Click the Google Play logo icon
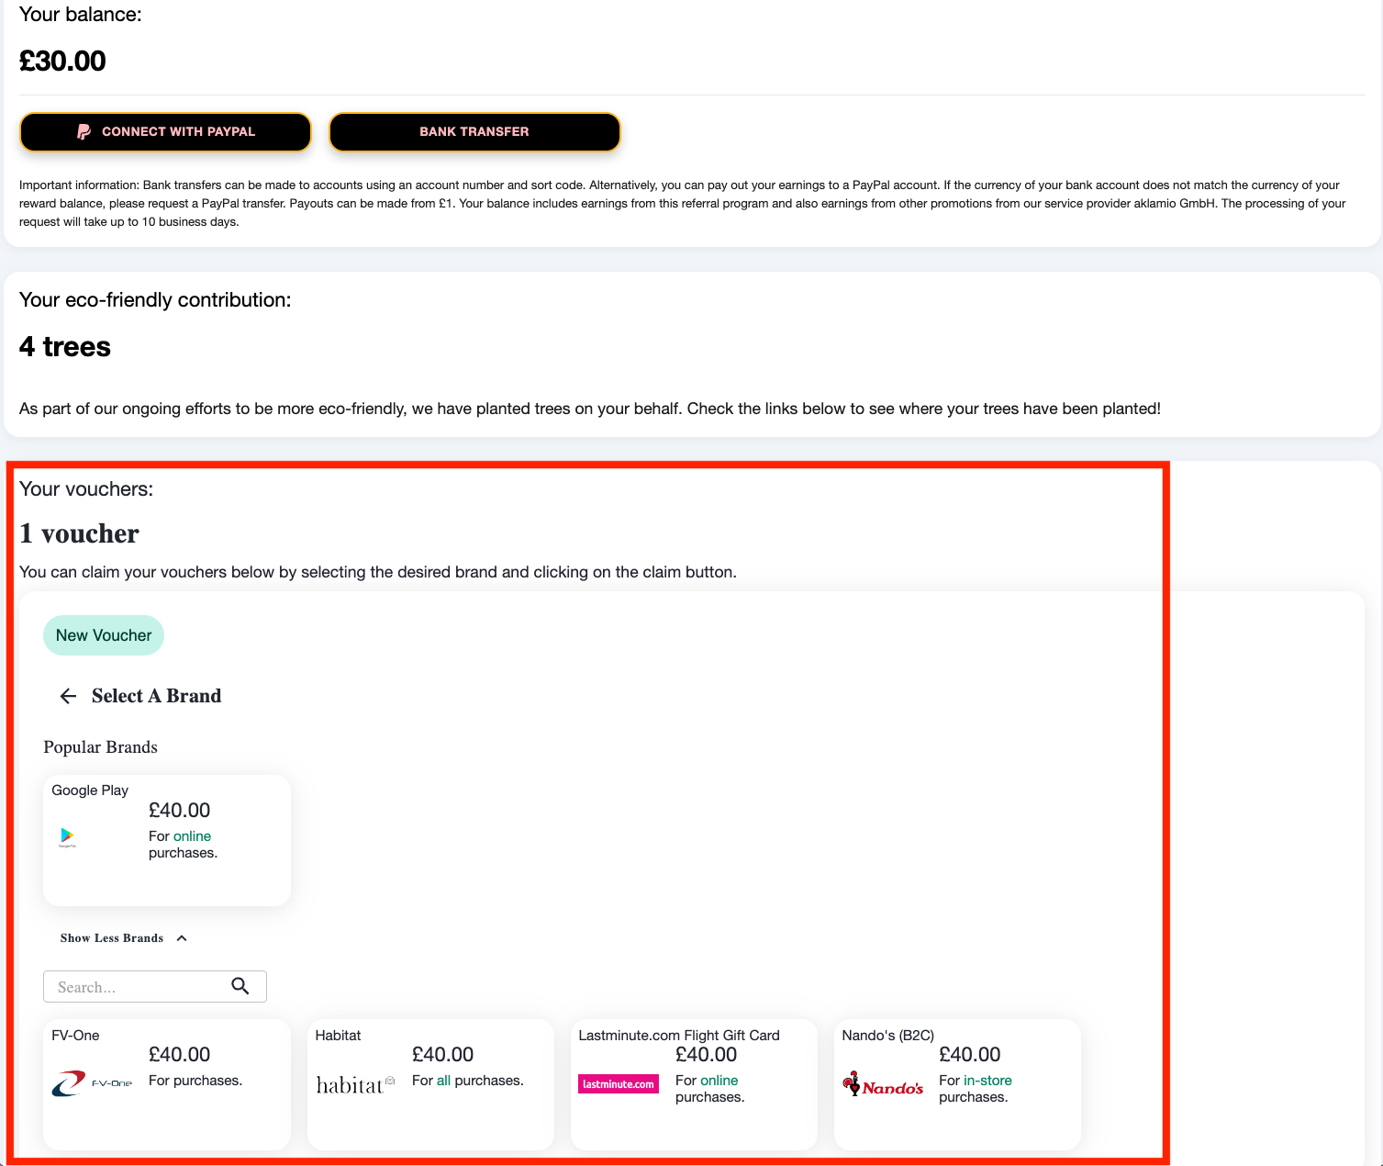Viewport: 1383px width, 1166px height. [x=67, y=836]
